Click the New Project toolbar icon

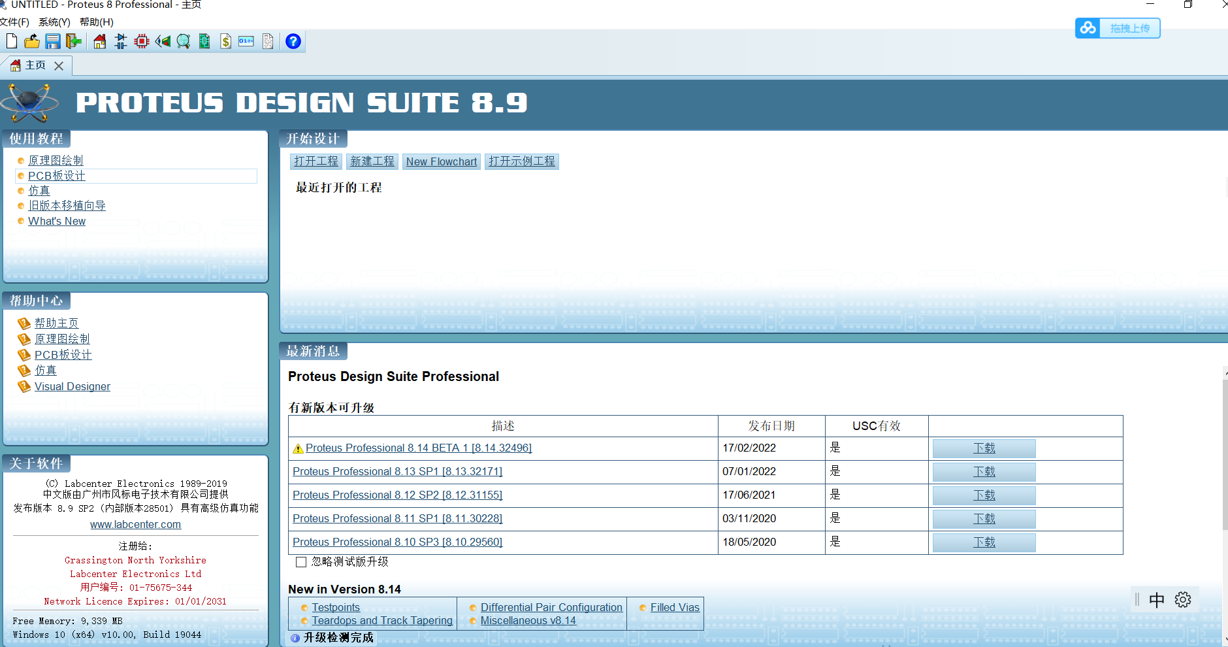(11, 41)
